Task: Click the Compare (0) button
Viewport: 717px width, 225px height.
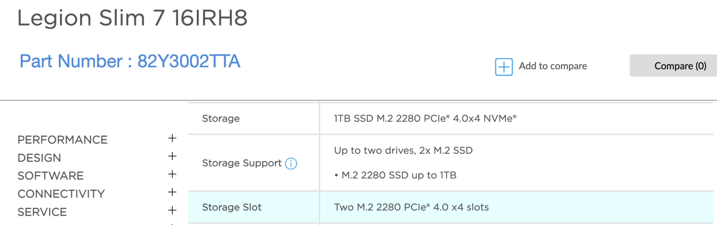Action: click(x=680, y=66)
